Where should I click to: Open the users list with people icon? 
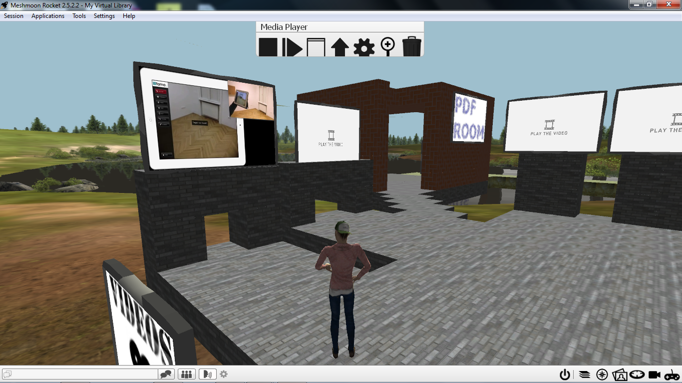point(186,374)
